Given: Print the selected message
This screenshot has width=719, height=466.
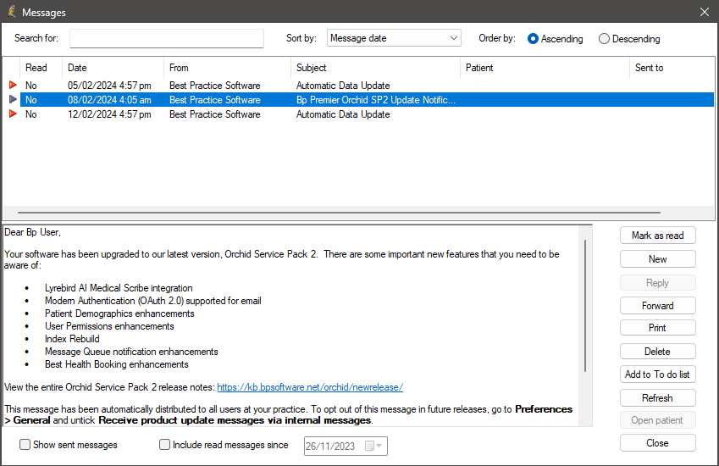Looking at the screenshot, I should [x=657, y=328].
